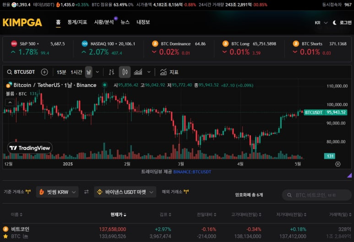Click the BTC 점유율 63.49% ticker
Image resolution: width=354 pixels, height=242 pixels.
(113, 5)
